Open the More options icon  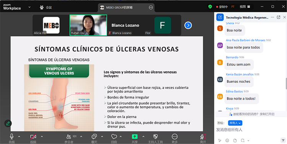[174, 136]
